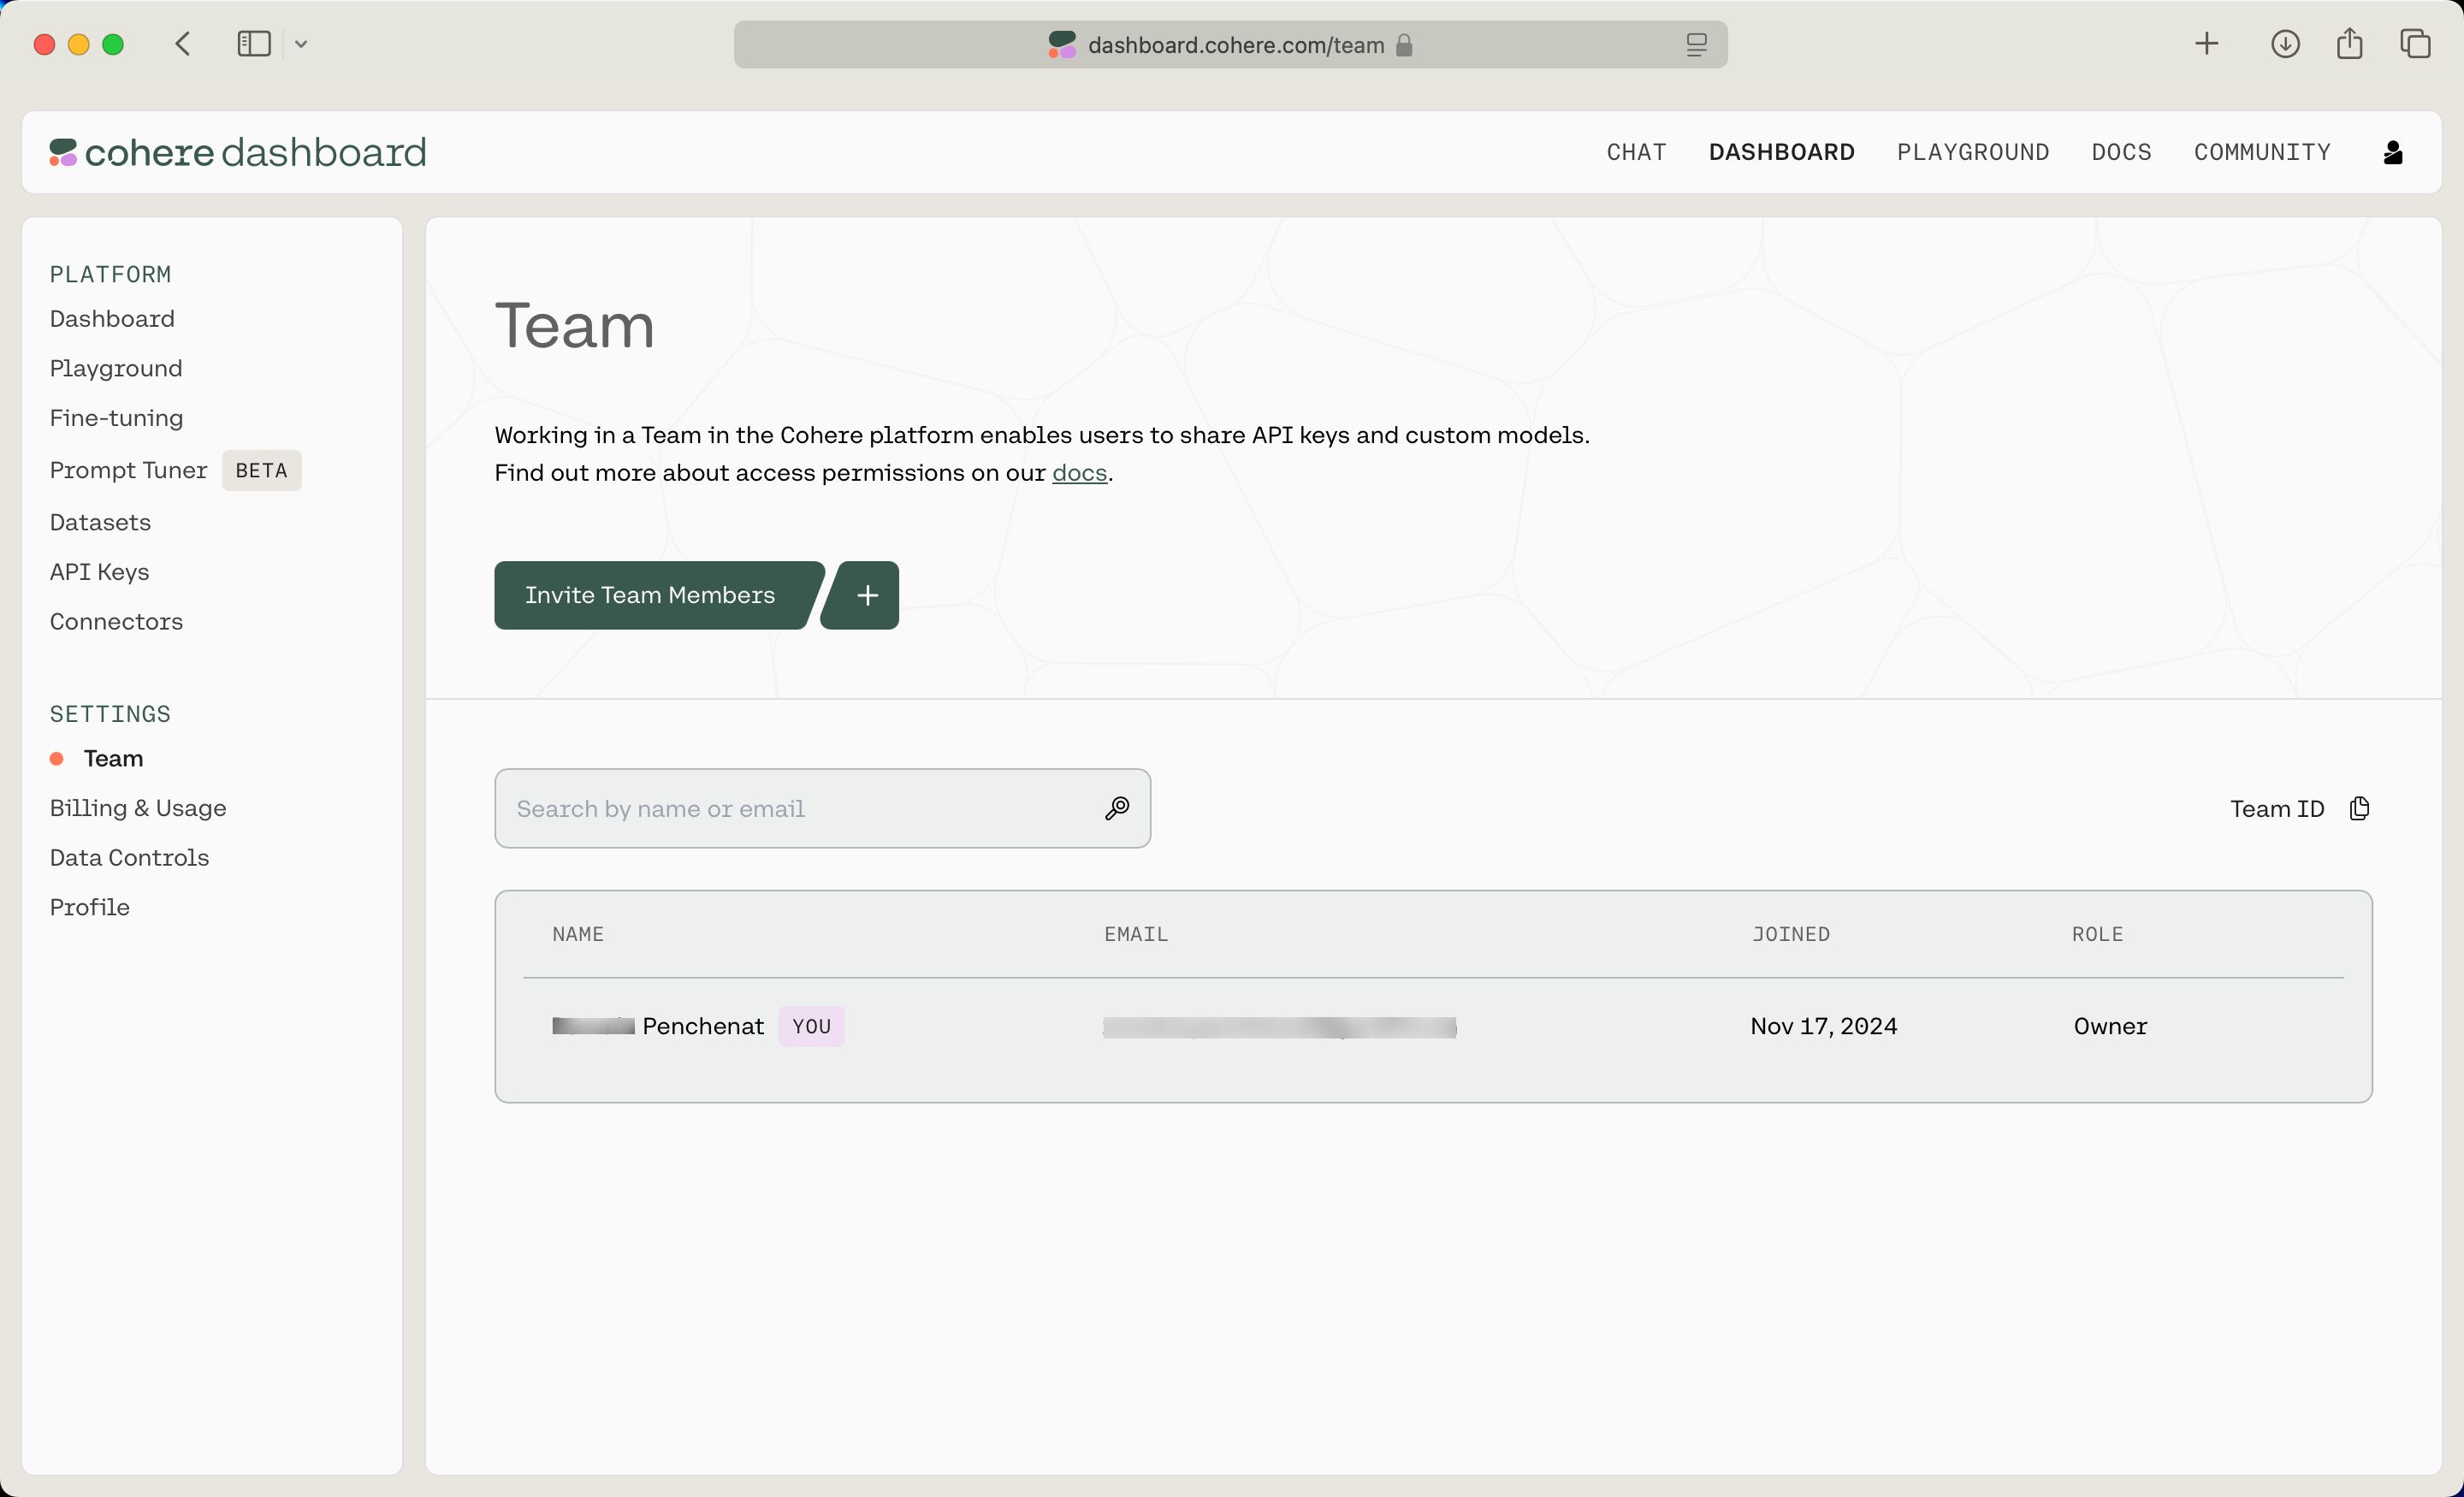Image resolution: width=2464 pixels, height=1497 pixels.
Task: Select the DASHBOARD nav item
Action: pos(1781,152)
